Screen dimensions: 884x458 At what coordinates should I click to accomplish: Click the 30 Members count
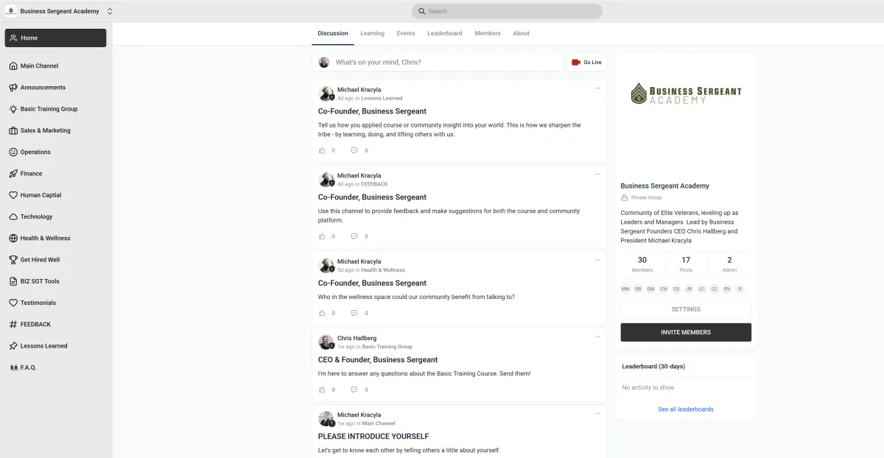[642, 264]
